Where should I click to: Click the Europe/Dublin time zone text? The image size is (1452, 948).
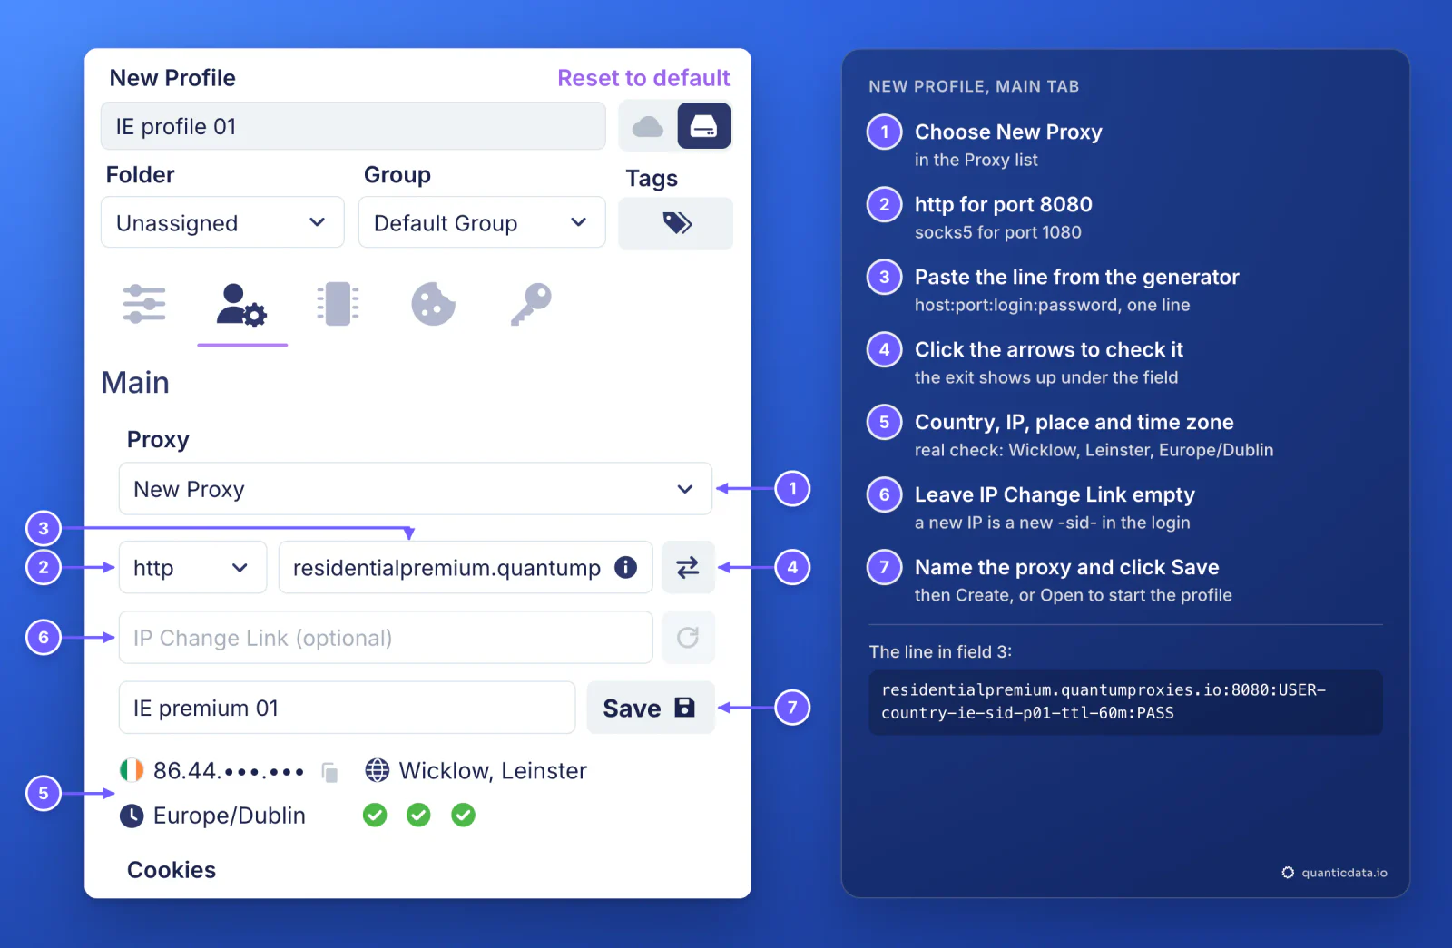[230, 816]
